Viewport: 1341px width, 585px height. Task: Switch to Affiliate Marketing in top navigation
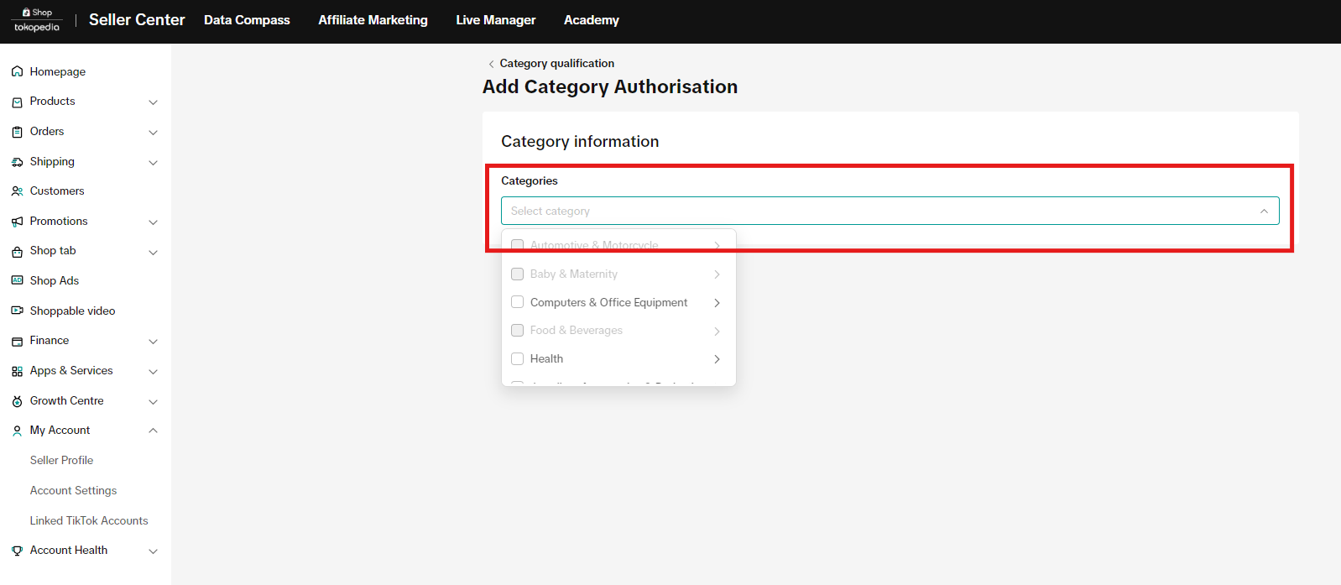[373, 20]
